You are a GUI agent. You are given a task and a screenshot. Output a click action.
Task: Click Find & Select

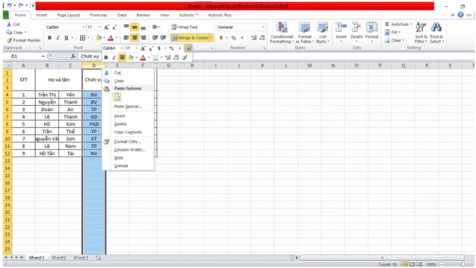pyautogui.click(x=437, y=32)
